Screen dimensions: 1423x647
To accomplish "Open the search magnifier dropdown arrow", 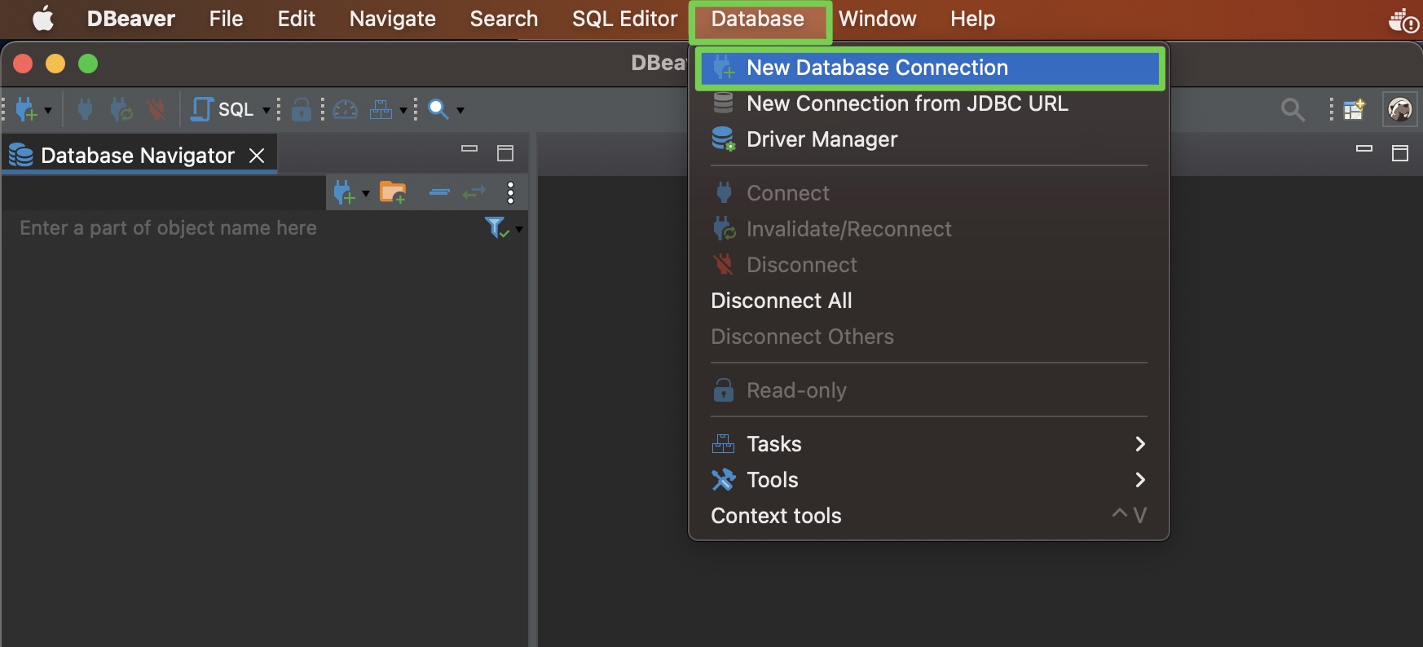I will coord(460,110).
